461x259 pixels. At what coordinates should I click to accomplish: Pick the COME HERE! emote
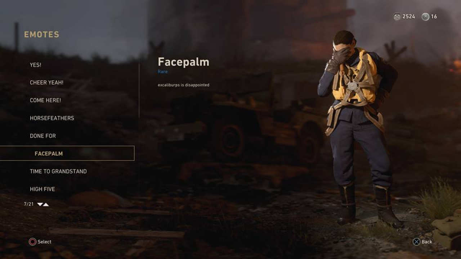(x=45, y=100)
